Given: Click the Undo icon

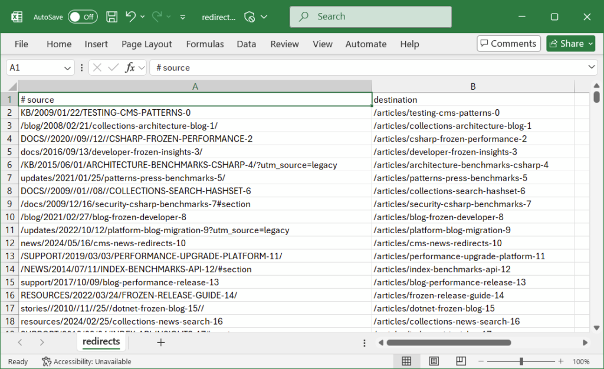Looking at the screenshot, I should coord(130,17).
